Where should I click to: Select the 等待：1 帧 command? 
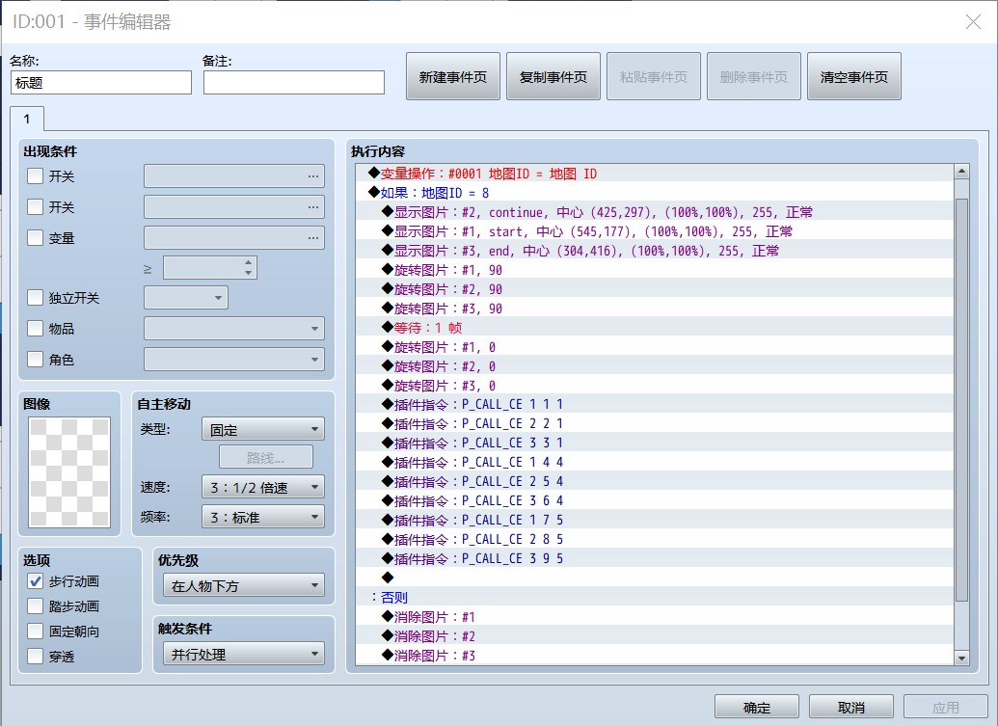(655, 328)
